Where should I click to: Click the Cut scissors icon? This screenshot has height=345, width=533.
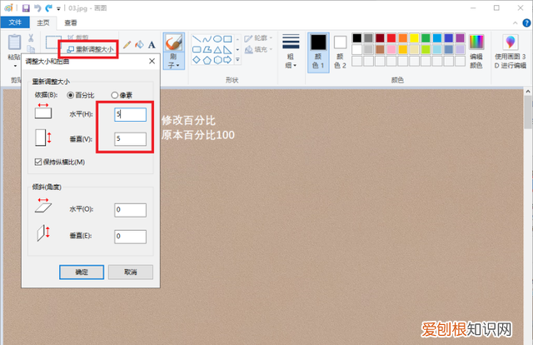[x=31, y=37]
